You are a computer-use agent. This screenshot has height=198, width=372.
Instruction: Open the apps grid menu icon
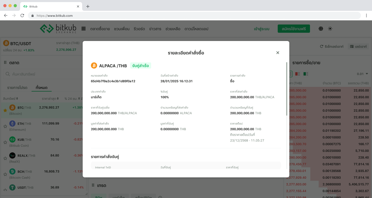tap(83, 29)
